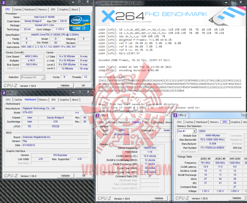Minimize the top-left CPU-Z window
This screenshot has height=203, width=247.
tap(73, 2)
